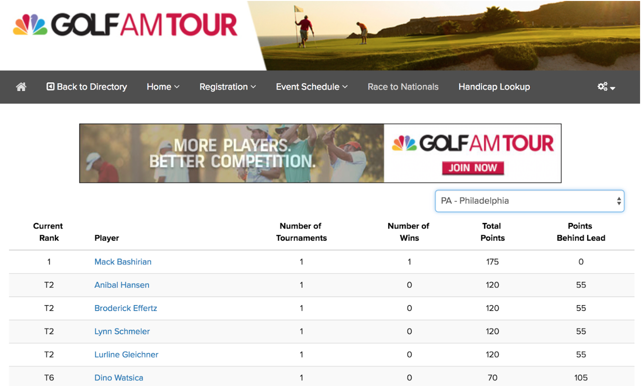
Task: Select Mack Bashirian's total points 175
Action: click(x=492, y=262)
